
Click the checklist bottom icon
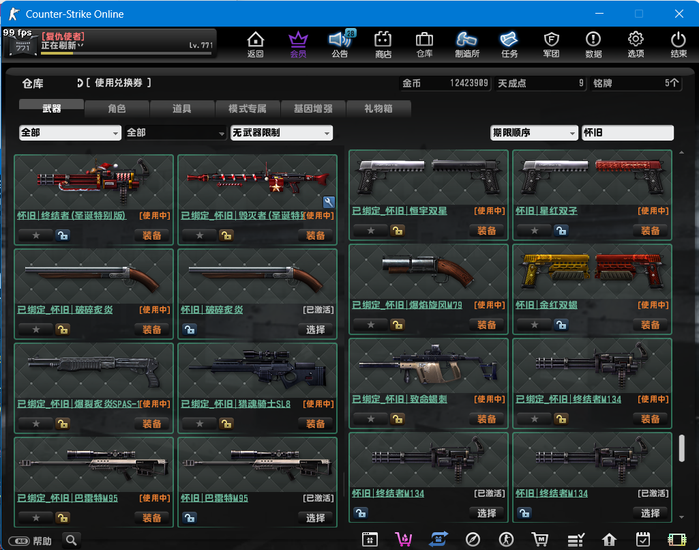(x=576, y=540)
